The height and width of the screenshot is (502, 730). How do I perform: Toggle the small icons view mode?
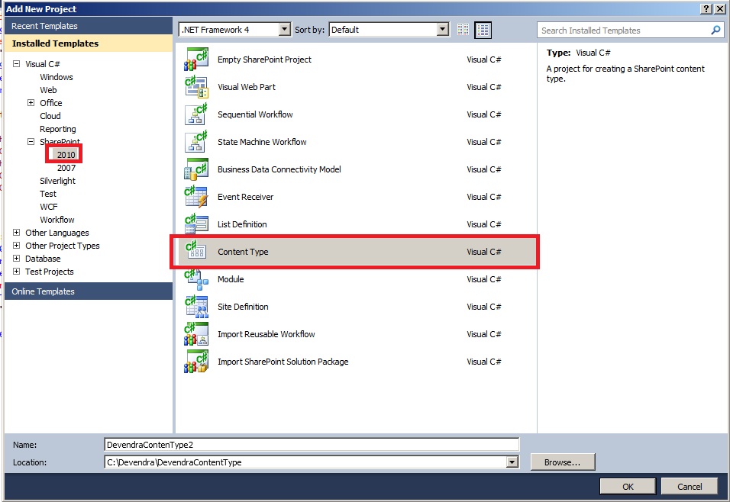463,29
